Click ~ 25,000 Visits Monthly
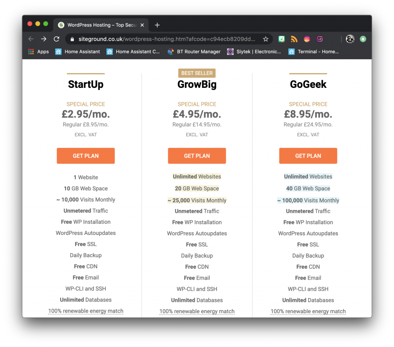Image resolution: width=394 pixels, height=347 pixels. coord(197,200)
